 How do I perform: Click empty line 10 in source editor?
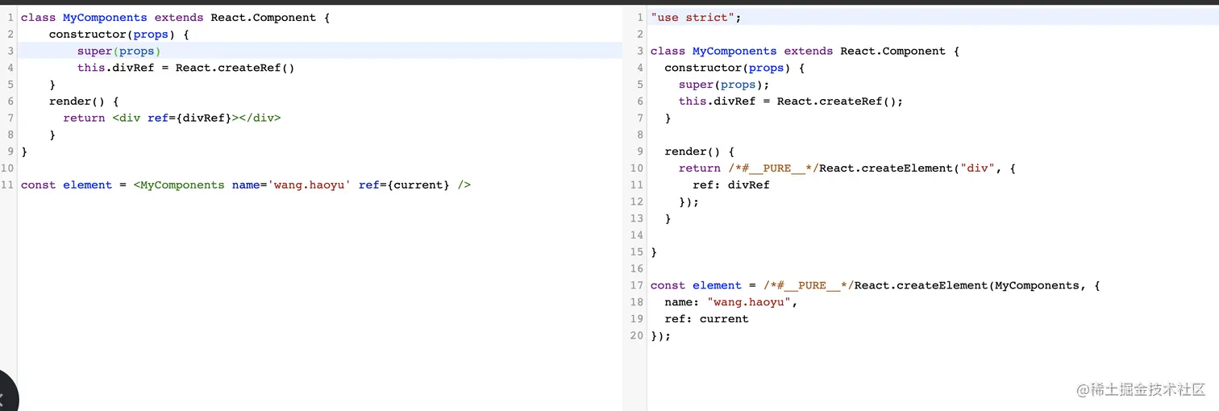pos(320,168)
